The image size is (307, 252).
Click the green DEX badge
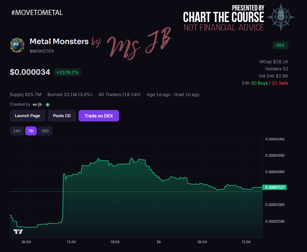coord(280,45)
